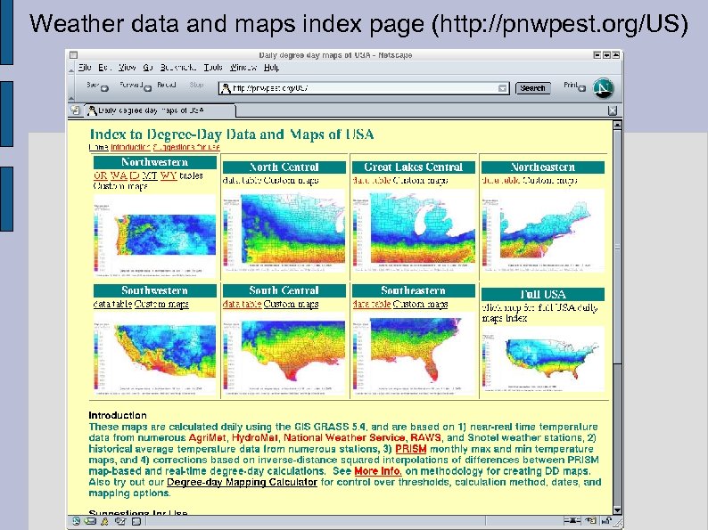Click the Back toolbar button

pos(93,85)
